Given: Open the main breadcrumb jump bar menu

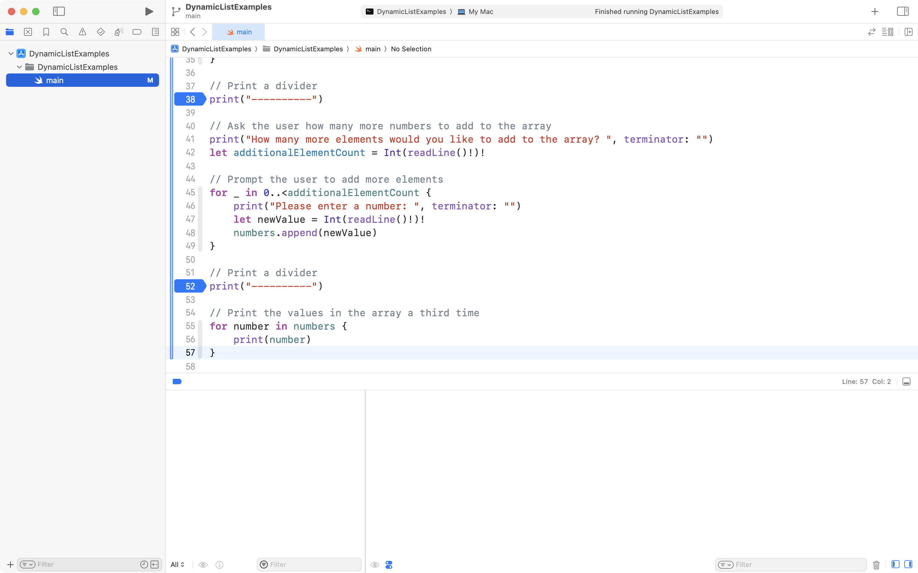Looking at the screenshot, I should pyautogui.click(x=372, y=49).
